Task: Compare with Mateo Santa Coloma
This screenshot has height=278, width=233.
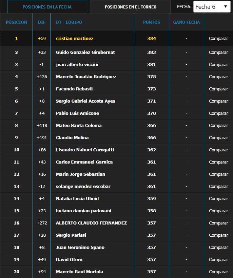Action: (218, 126)
